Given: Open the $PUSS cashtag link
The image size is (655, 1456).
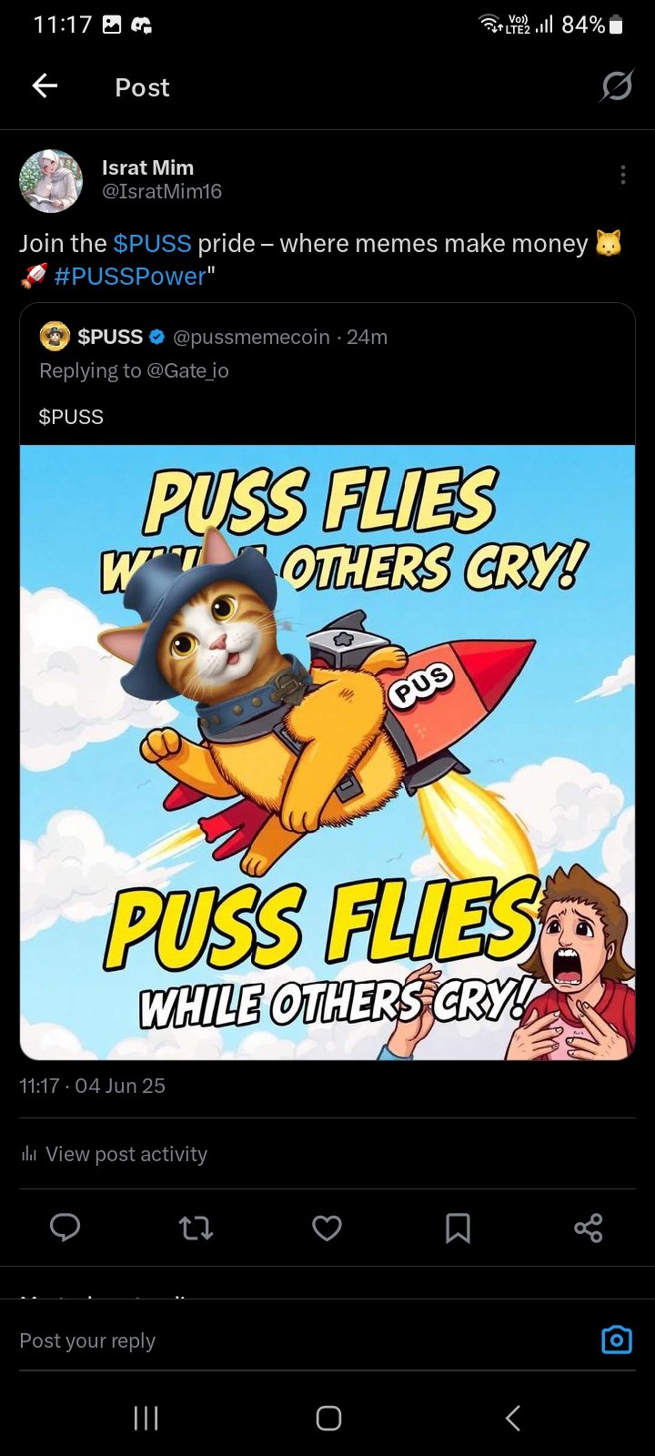Looking at the screenshot, I should [x=152, y=243].
